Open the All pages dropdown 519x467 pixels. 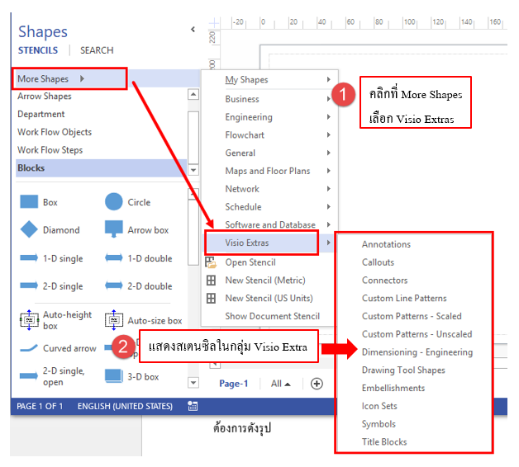(x=281, y=384)
